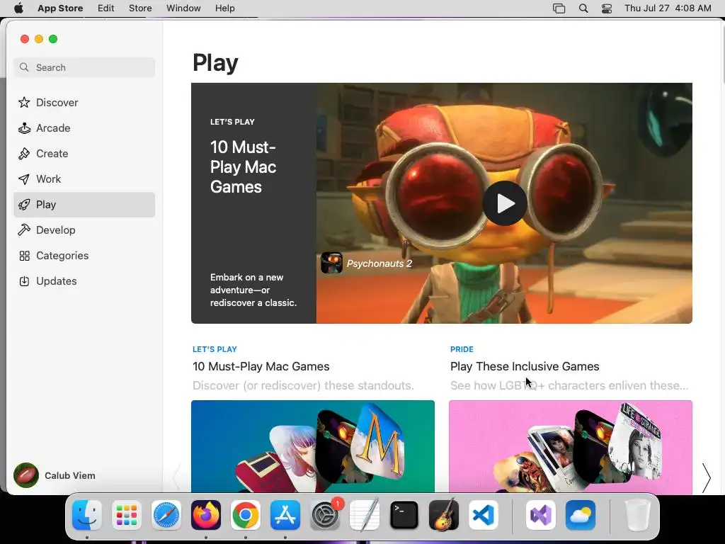Select the Create paintbrush icon
The image size is (725, 544).
click(x=24, y=153)
